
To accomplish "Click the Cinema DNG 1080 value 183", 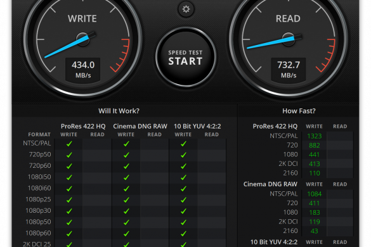I will click(314, 213).
